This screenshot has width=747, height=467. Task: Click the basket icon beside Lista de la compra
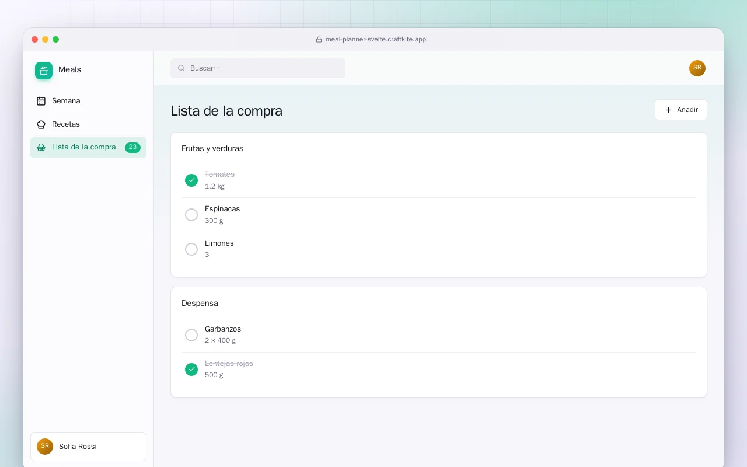(x=41, y=147)
